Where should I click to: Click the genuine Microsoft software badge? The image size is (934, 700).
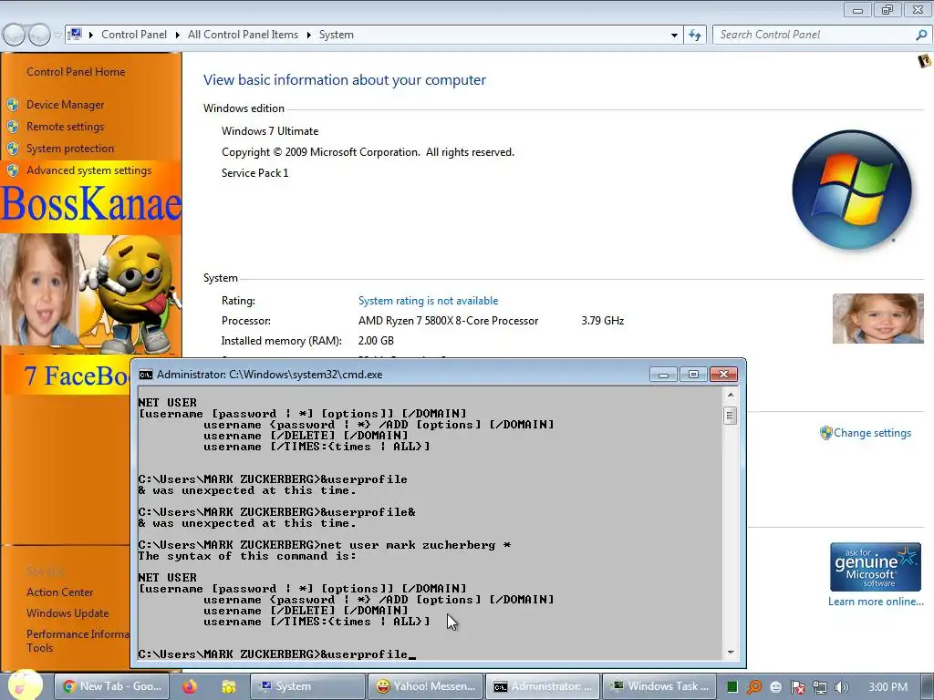[x=876, y=567]
